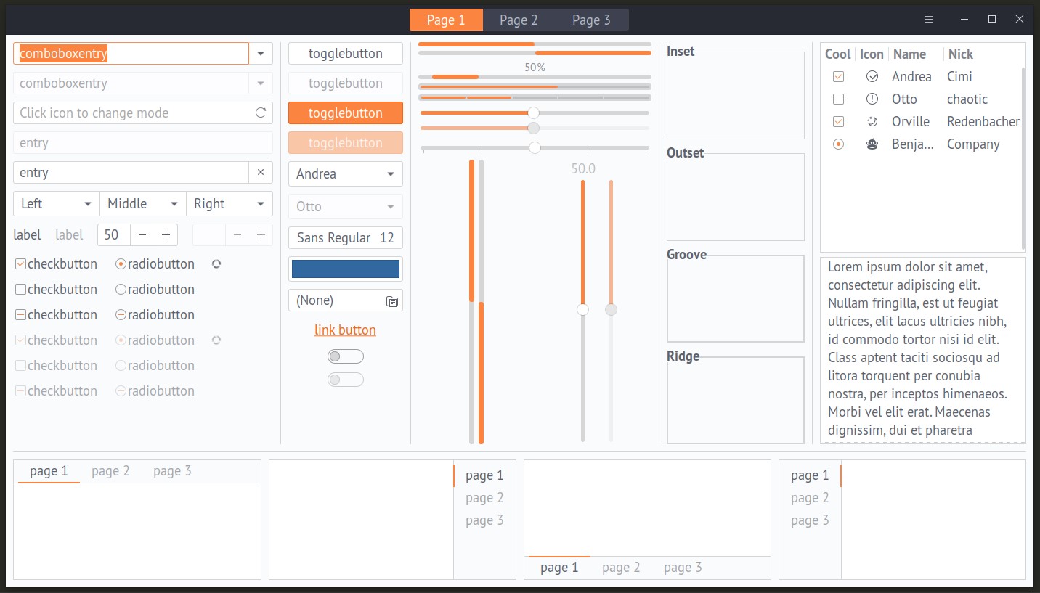Viewport: 1040px width, 593px height.
Task: Turn on the upper toggle switch
Action: (x=346, y=356)
